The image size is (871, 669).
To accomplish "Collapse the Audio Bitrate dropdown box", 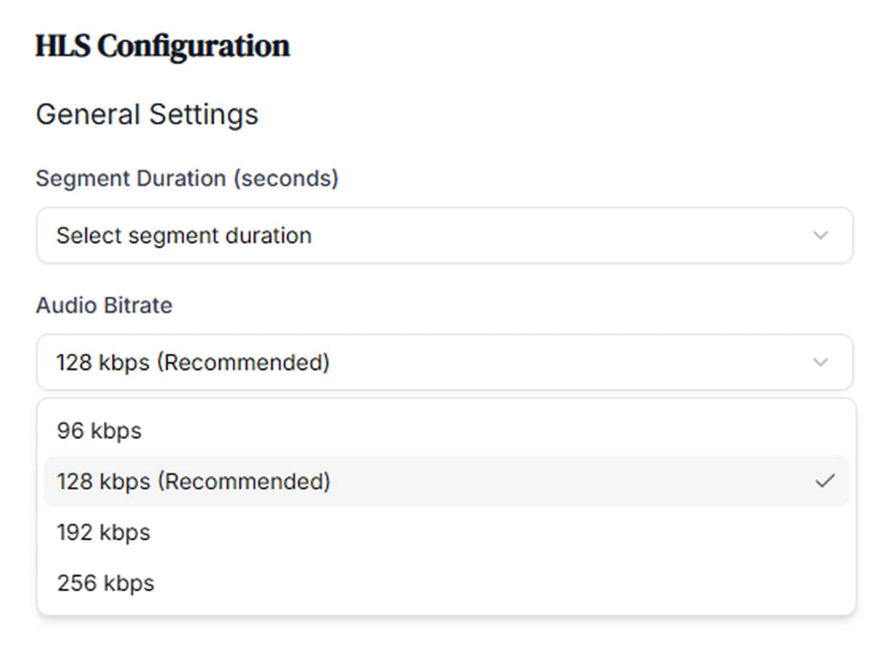I will [445, 362].
